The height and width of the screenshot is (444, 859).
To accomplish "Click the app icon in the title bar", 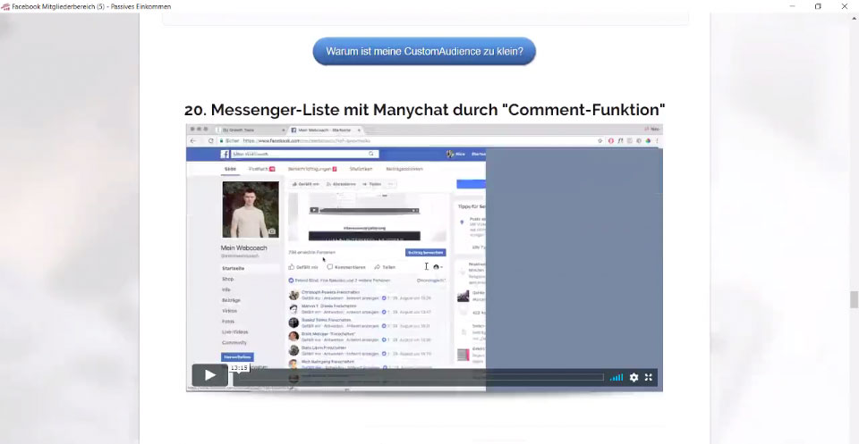I will point(5,6).
